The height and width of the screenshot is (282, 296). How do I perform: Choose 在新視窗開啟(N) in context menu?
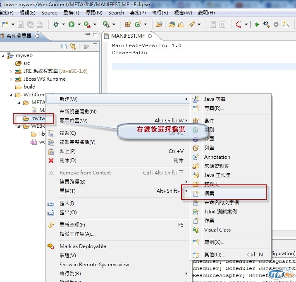(x=118, y=112)
